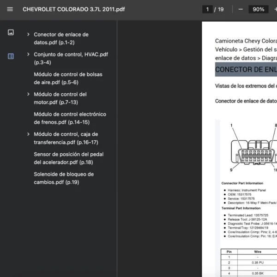Open Conector de enlace de datos.pdf bookmark

61,38
